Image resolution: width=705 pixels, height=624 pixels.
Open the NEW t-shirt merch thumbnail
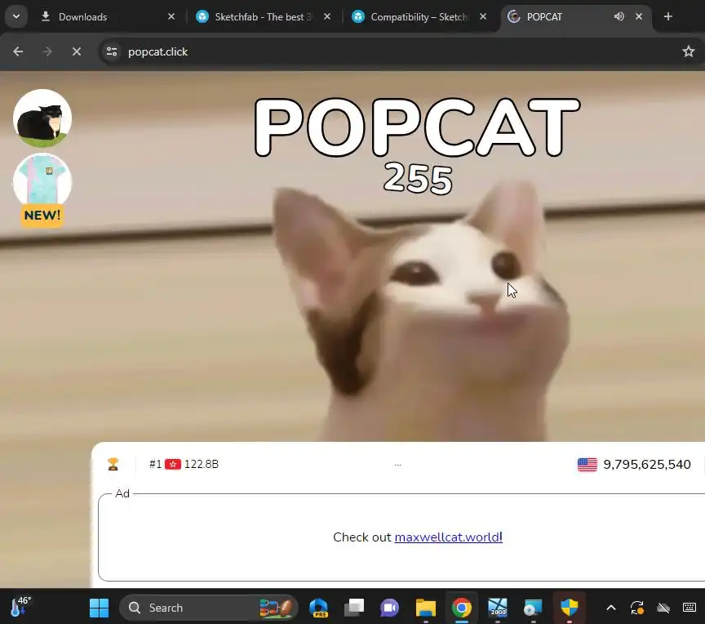click(x=42, y=183)
